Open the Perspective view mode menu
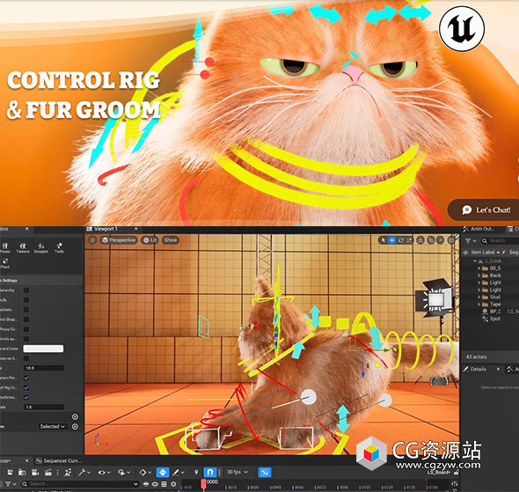 [119, 240]
